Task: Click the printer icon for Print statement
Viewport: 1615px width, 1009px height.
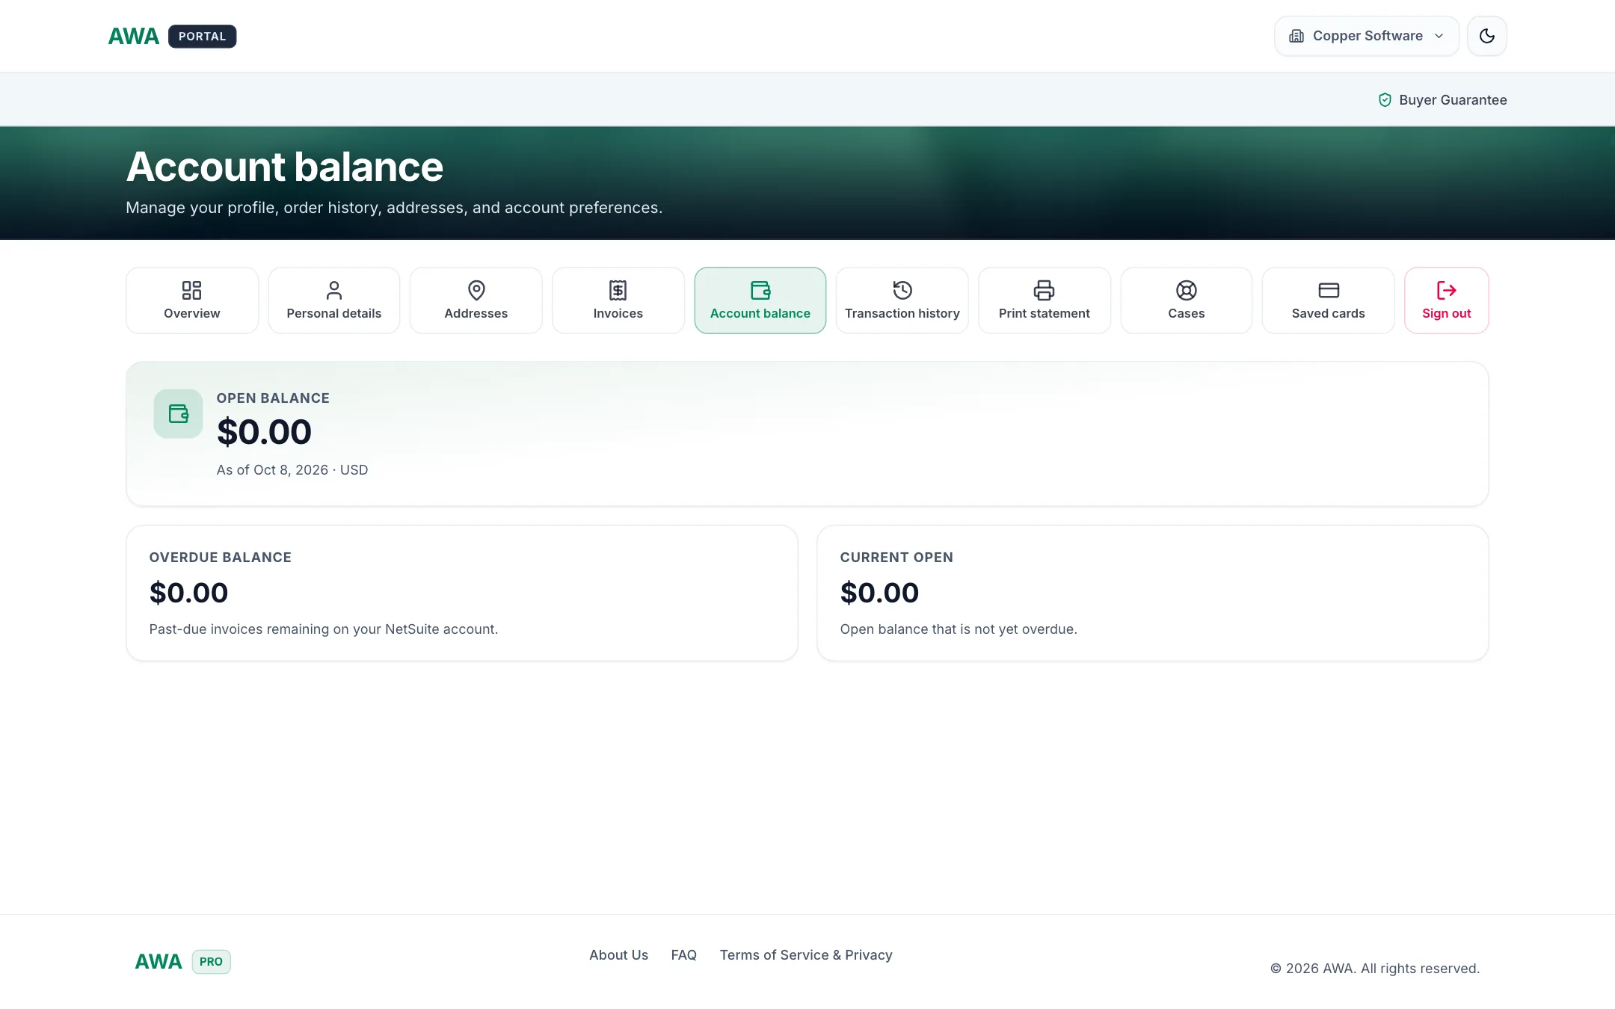Action: [1045, 290]
